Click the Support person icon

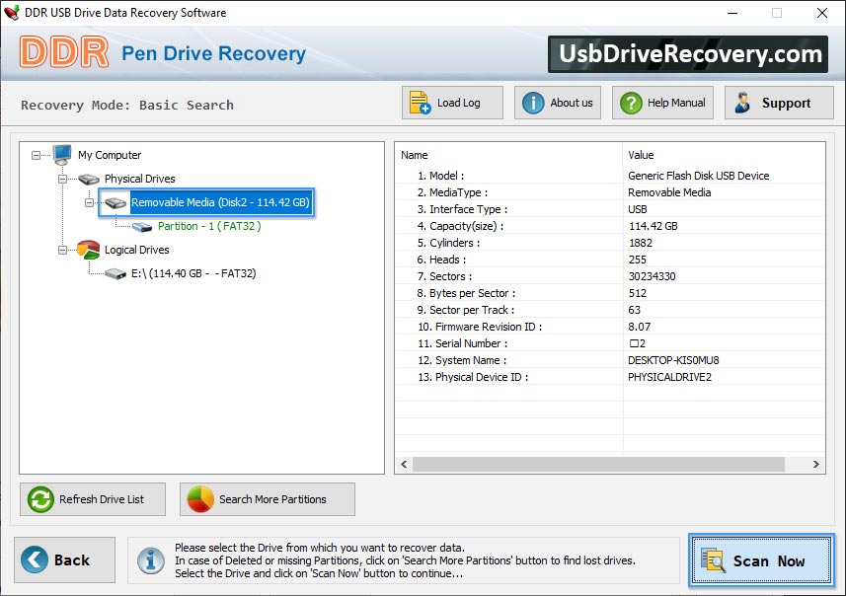point(742,103)
